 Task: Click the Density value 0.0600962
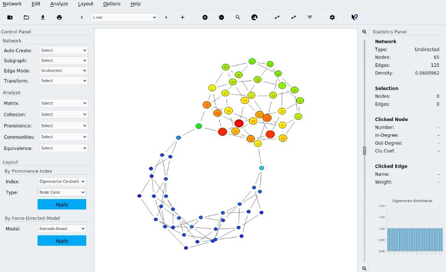(427, 73)
